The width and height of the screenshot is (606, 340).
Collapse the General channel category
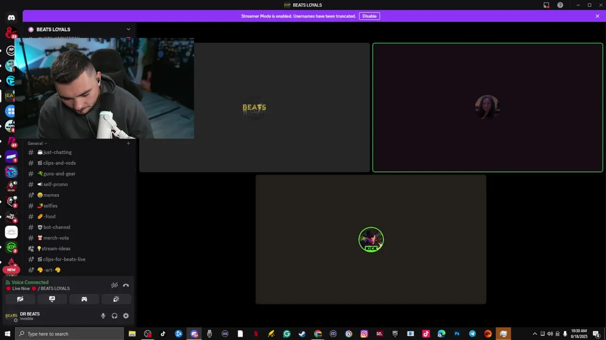[x=37, y=143]
